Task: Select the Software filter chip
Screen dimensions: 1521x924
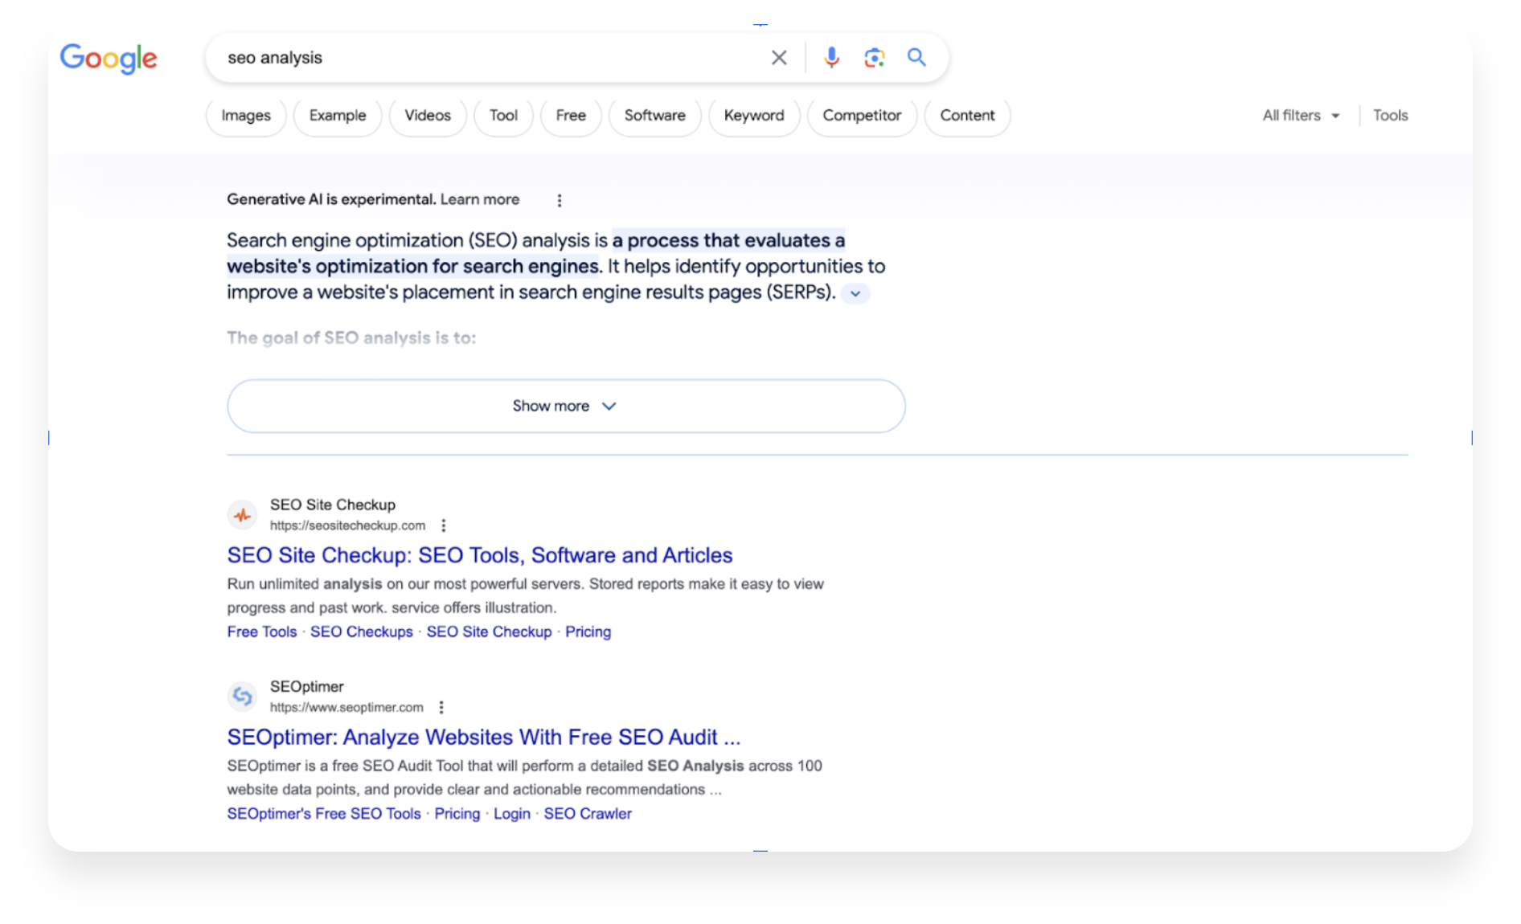Action: coord(655,116)
